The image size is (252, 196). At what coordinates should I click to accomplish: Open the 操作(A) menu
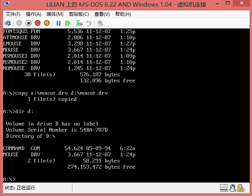(34, 14)
